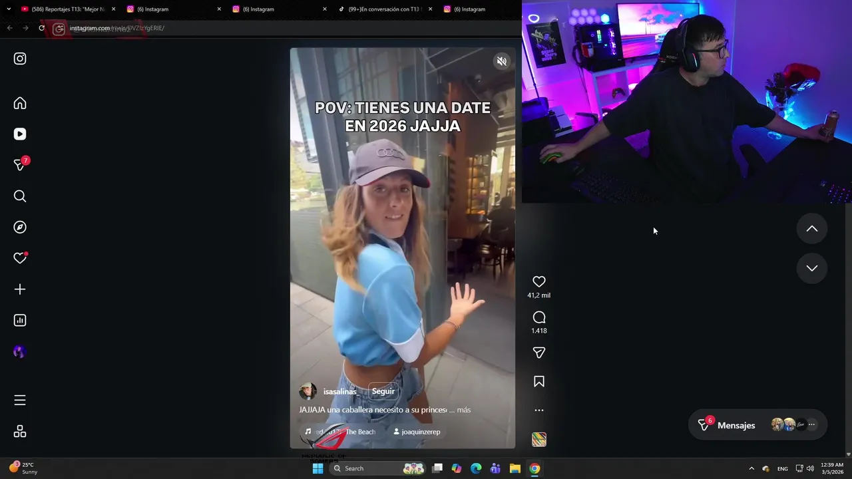Launch Copilot from the taskbar
This screenshot has width=852, height=479.
point(457,468)
